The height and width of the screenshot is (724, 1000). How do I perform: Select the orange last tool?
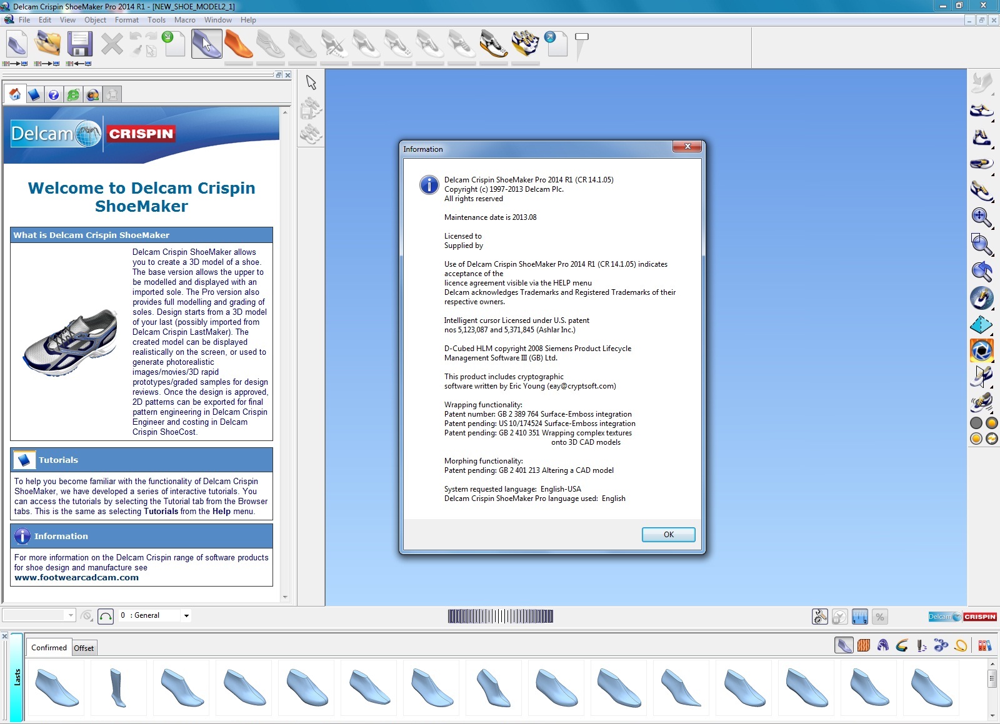coord(238,44)
